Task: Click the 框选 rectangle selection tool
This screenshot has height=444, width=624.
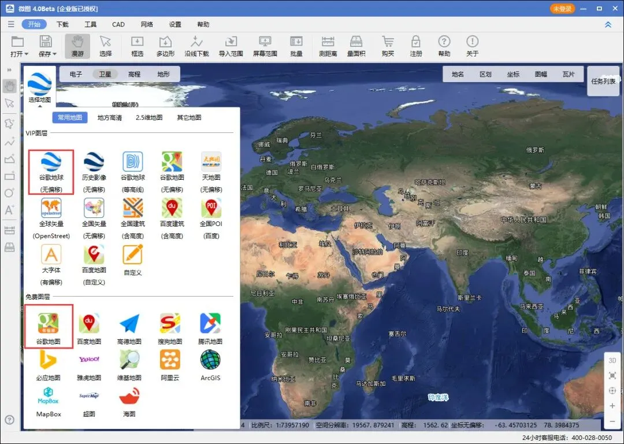Action: click(138, 46)
